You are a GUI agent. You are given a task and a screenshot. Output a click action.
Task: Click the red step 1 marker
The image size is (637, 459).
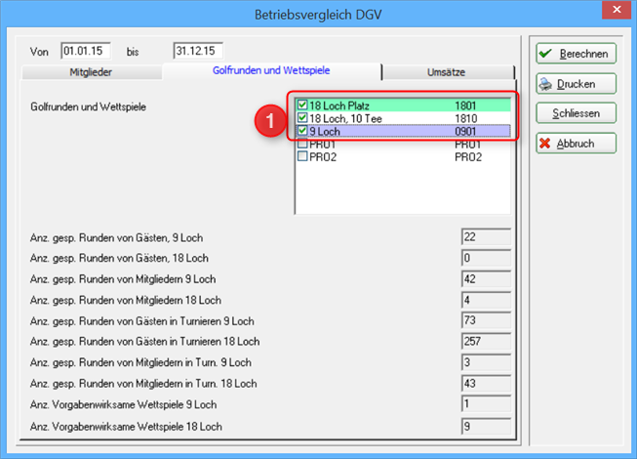tap(269, 121)
